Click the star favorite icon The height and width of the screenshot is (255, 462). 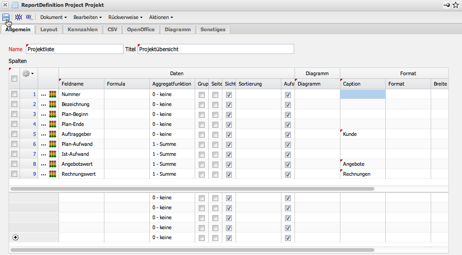click(456, 5)
